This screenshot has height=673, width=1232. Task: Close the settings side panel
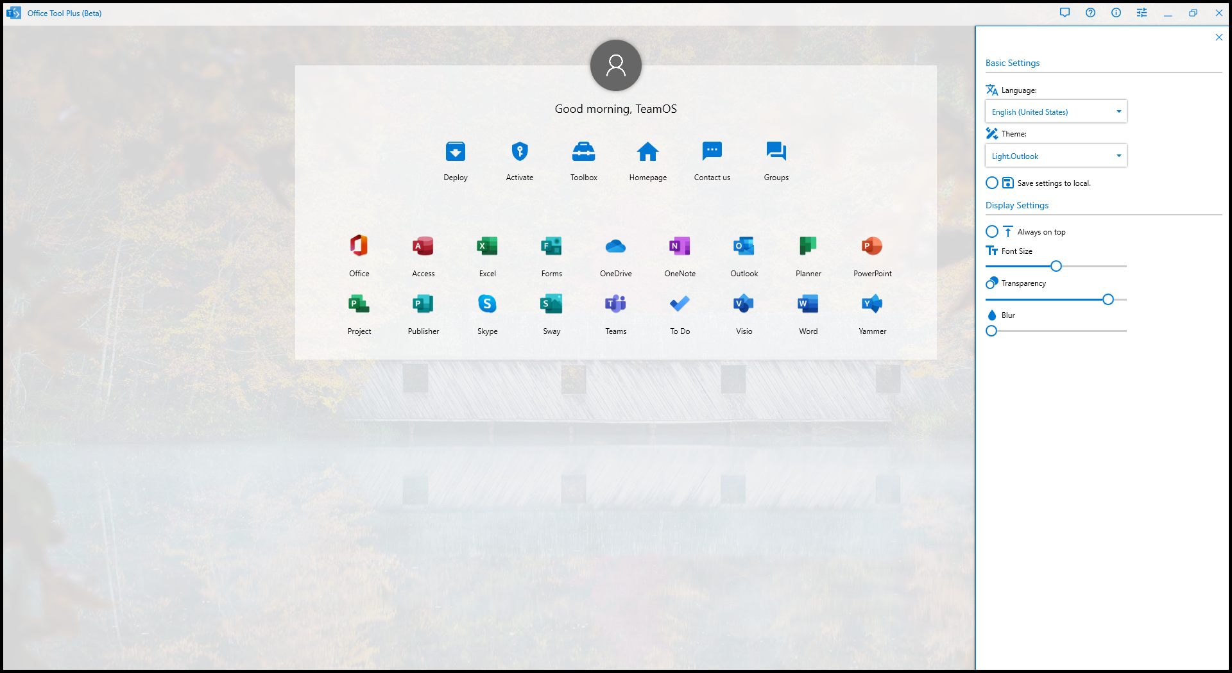click(1219, 37)
